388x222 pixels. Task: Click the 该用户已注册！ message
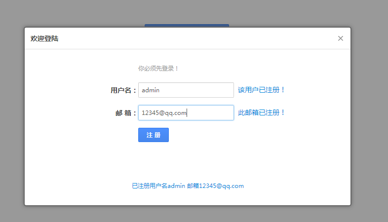(x=261, y=90)
